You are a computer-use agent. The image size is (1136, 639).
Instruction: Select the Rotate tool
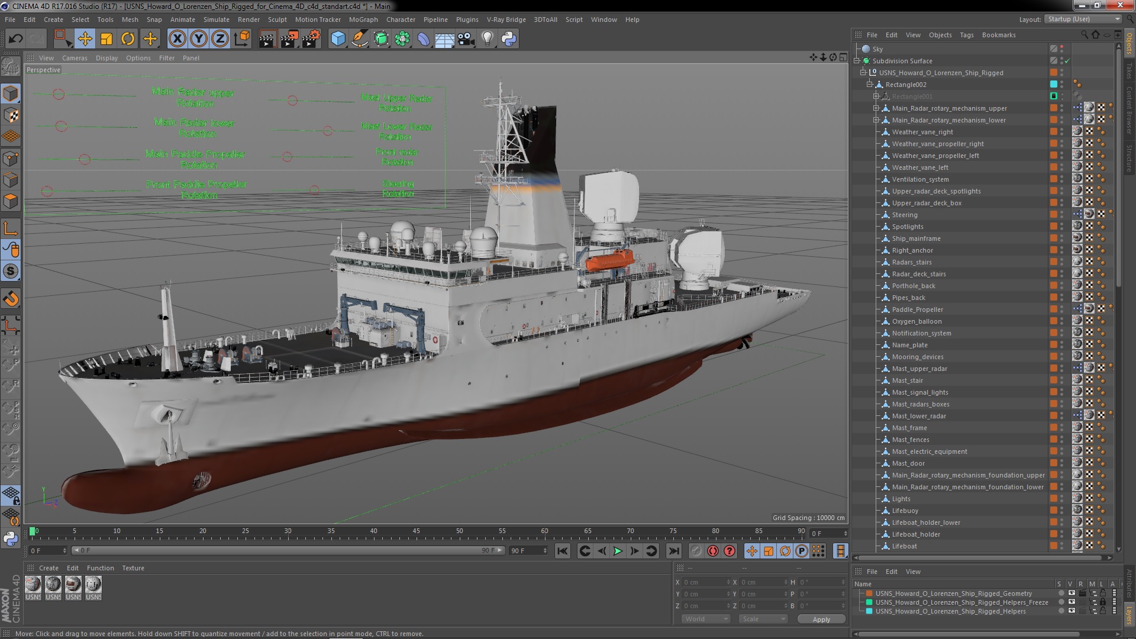[x=128, y=39]
